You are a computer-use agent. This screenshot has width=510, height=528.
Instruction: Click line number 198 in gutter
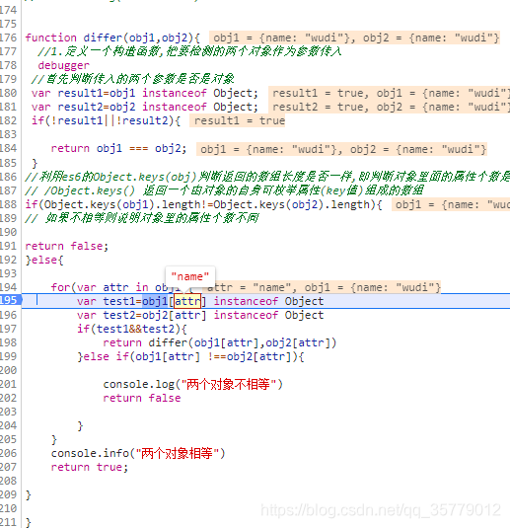pyautogui.click(x=9, y=342)
